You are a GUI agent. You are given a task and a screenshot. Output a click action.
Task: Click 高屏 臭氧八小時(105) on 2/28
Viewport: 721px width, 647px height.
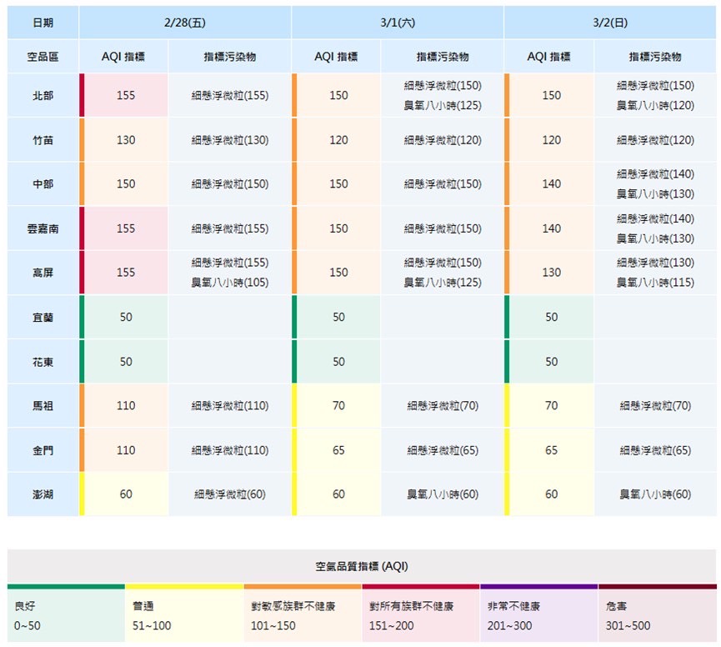coord(230,283)
